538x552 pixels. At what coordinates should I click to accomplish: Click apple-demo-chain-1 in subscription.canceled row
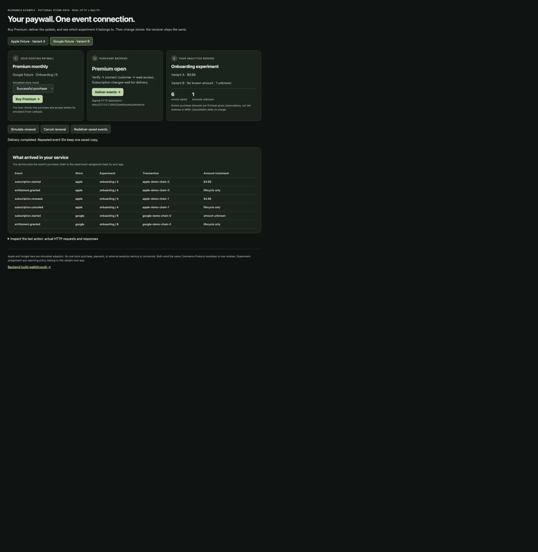coord(156,207)
